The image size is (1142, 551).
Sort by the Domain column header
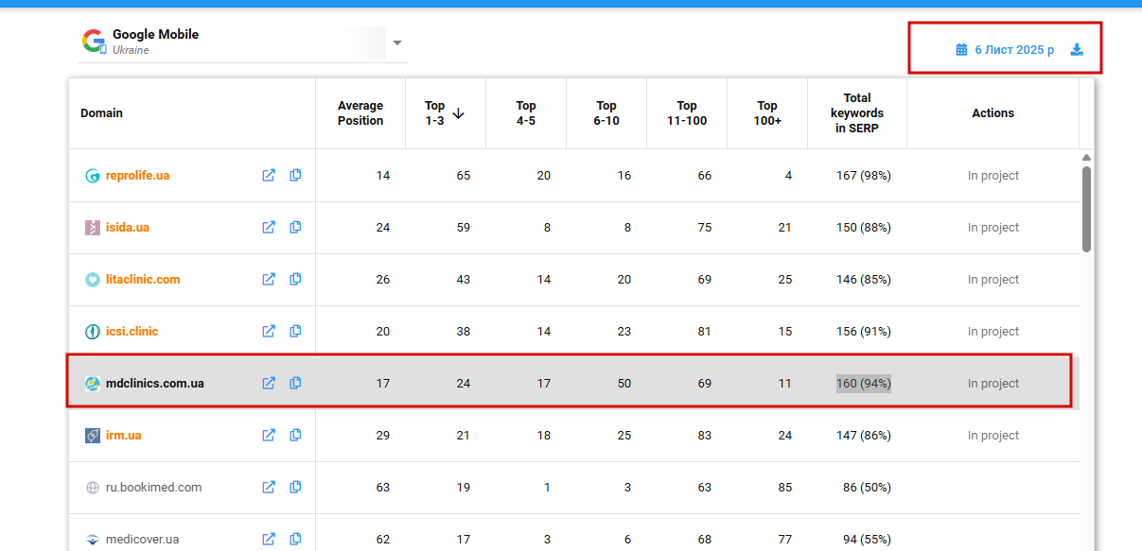101,112
